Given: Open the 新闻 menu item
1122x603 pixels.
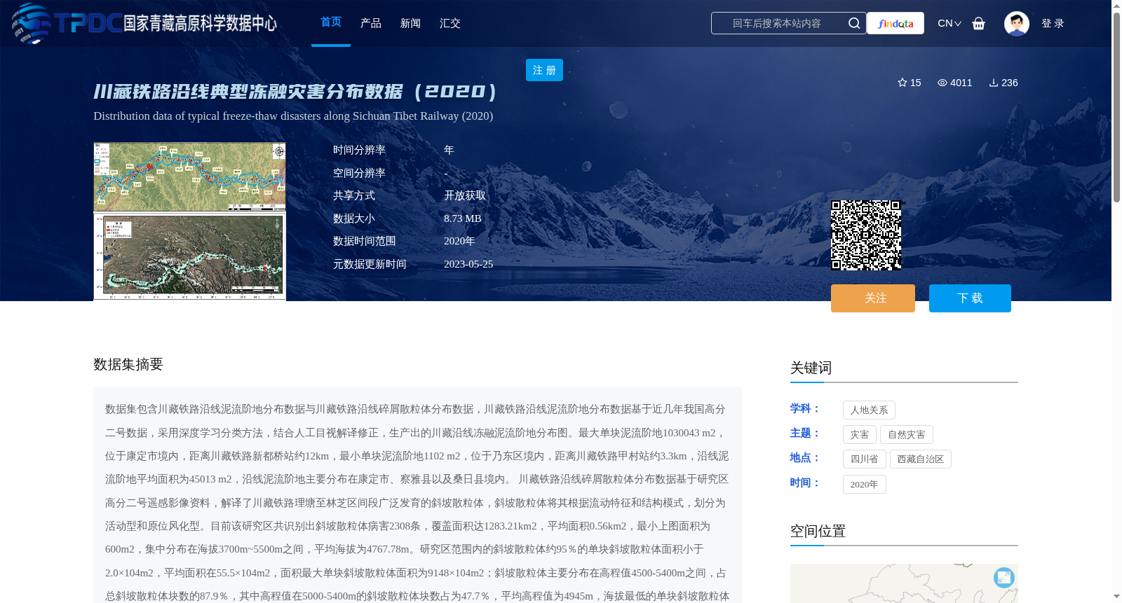Looking at the screenshot, I should tap(410, 23).
